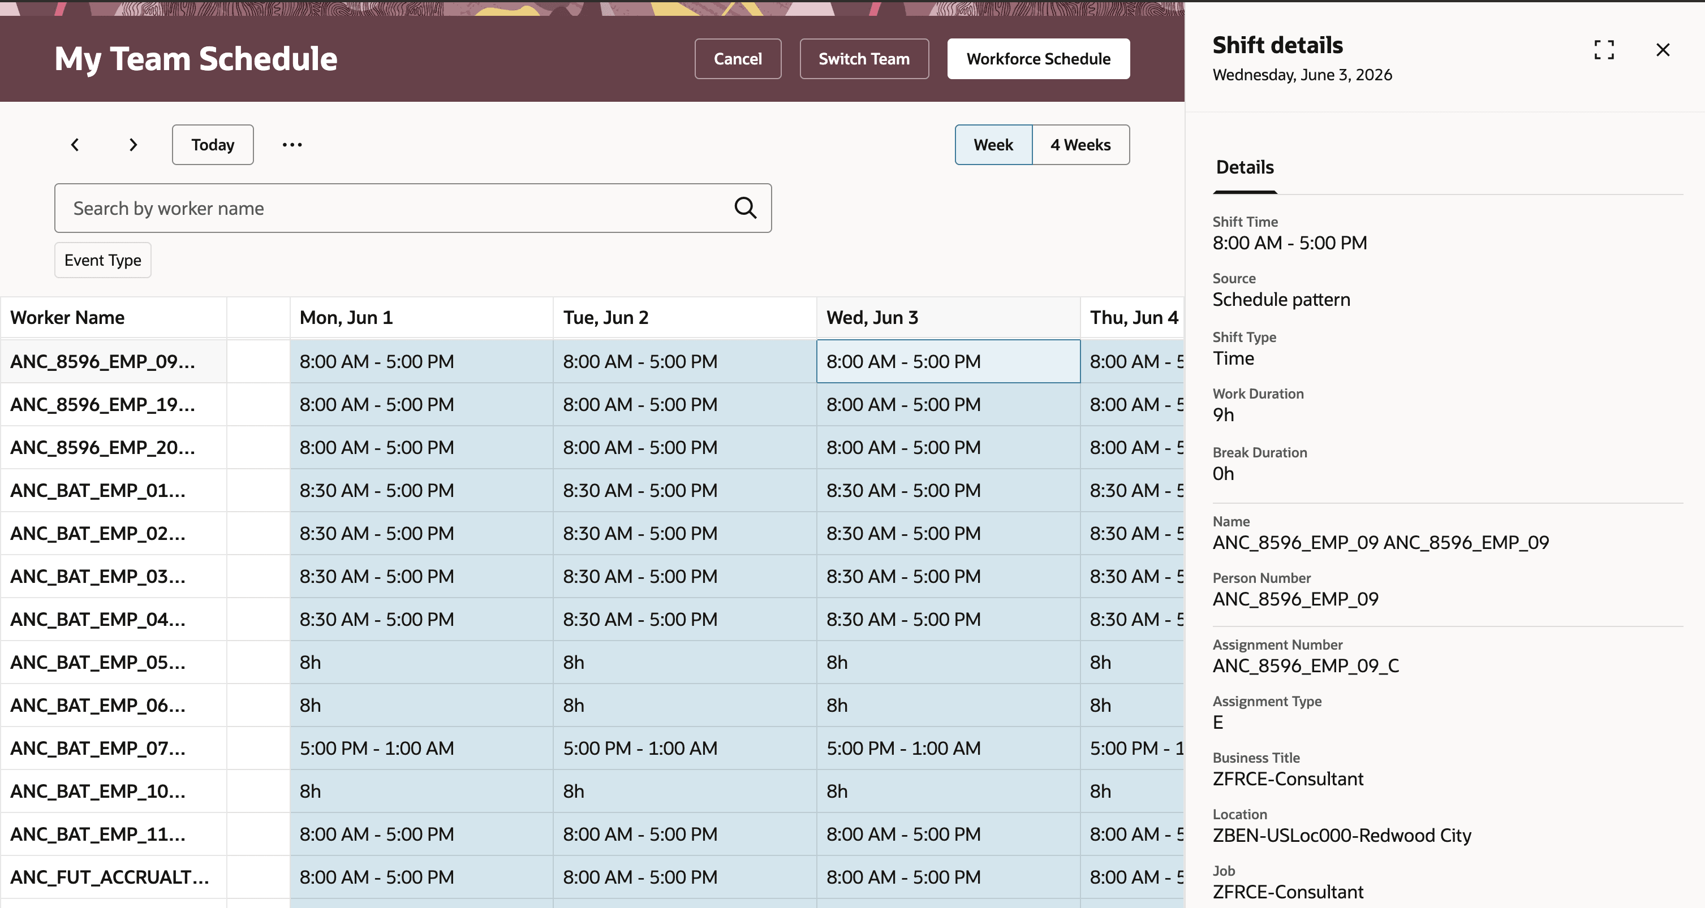Open ANC_BAT_EMP_03 shift on Wed, Jun 3
The height and width of the screenshot is (908, 1705).
click(x=949, y=577)
